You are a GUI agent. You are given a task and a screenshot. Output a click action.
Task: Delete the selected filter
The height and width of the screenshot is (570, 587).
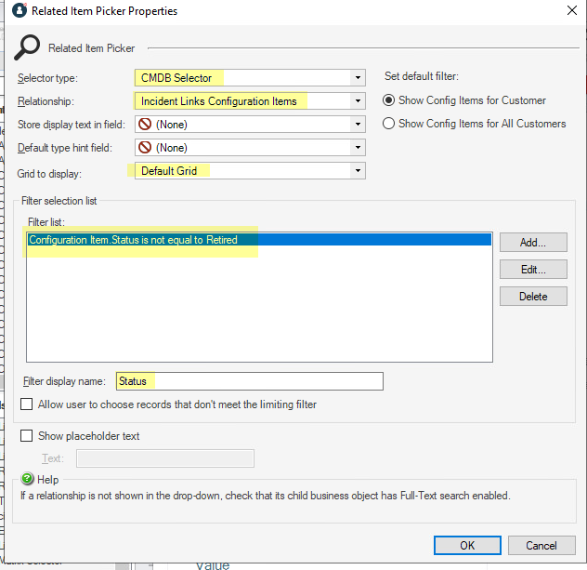[533, 297]
